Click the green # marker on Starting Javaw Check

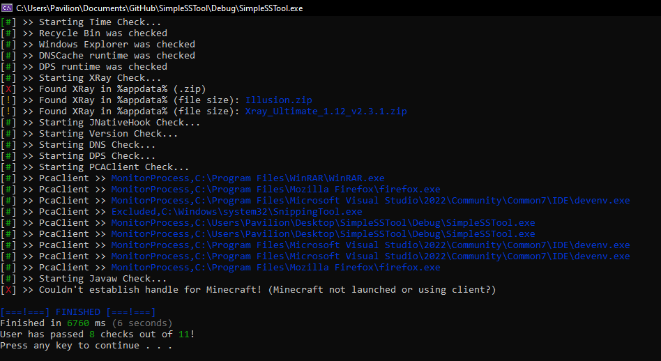[x=8, y=279]
